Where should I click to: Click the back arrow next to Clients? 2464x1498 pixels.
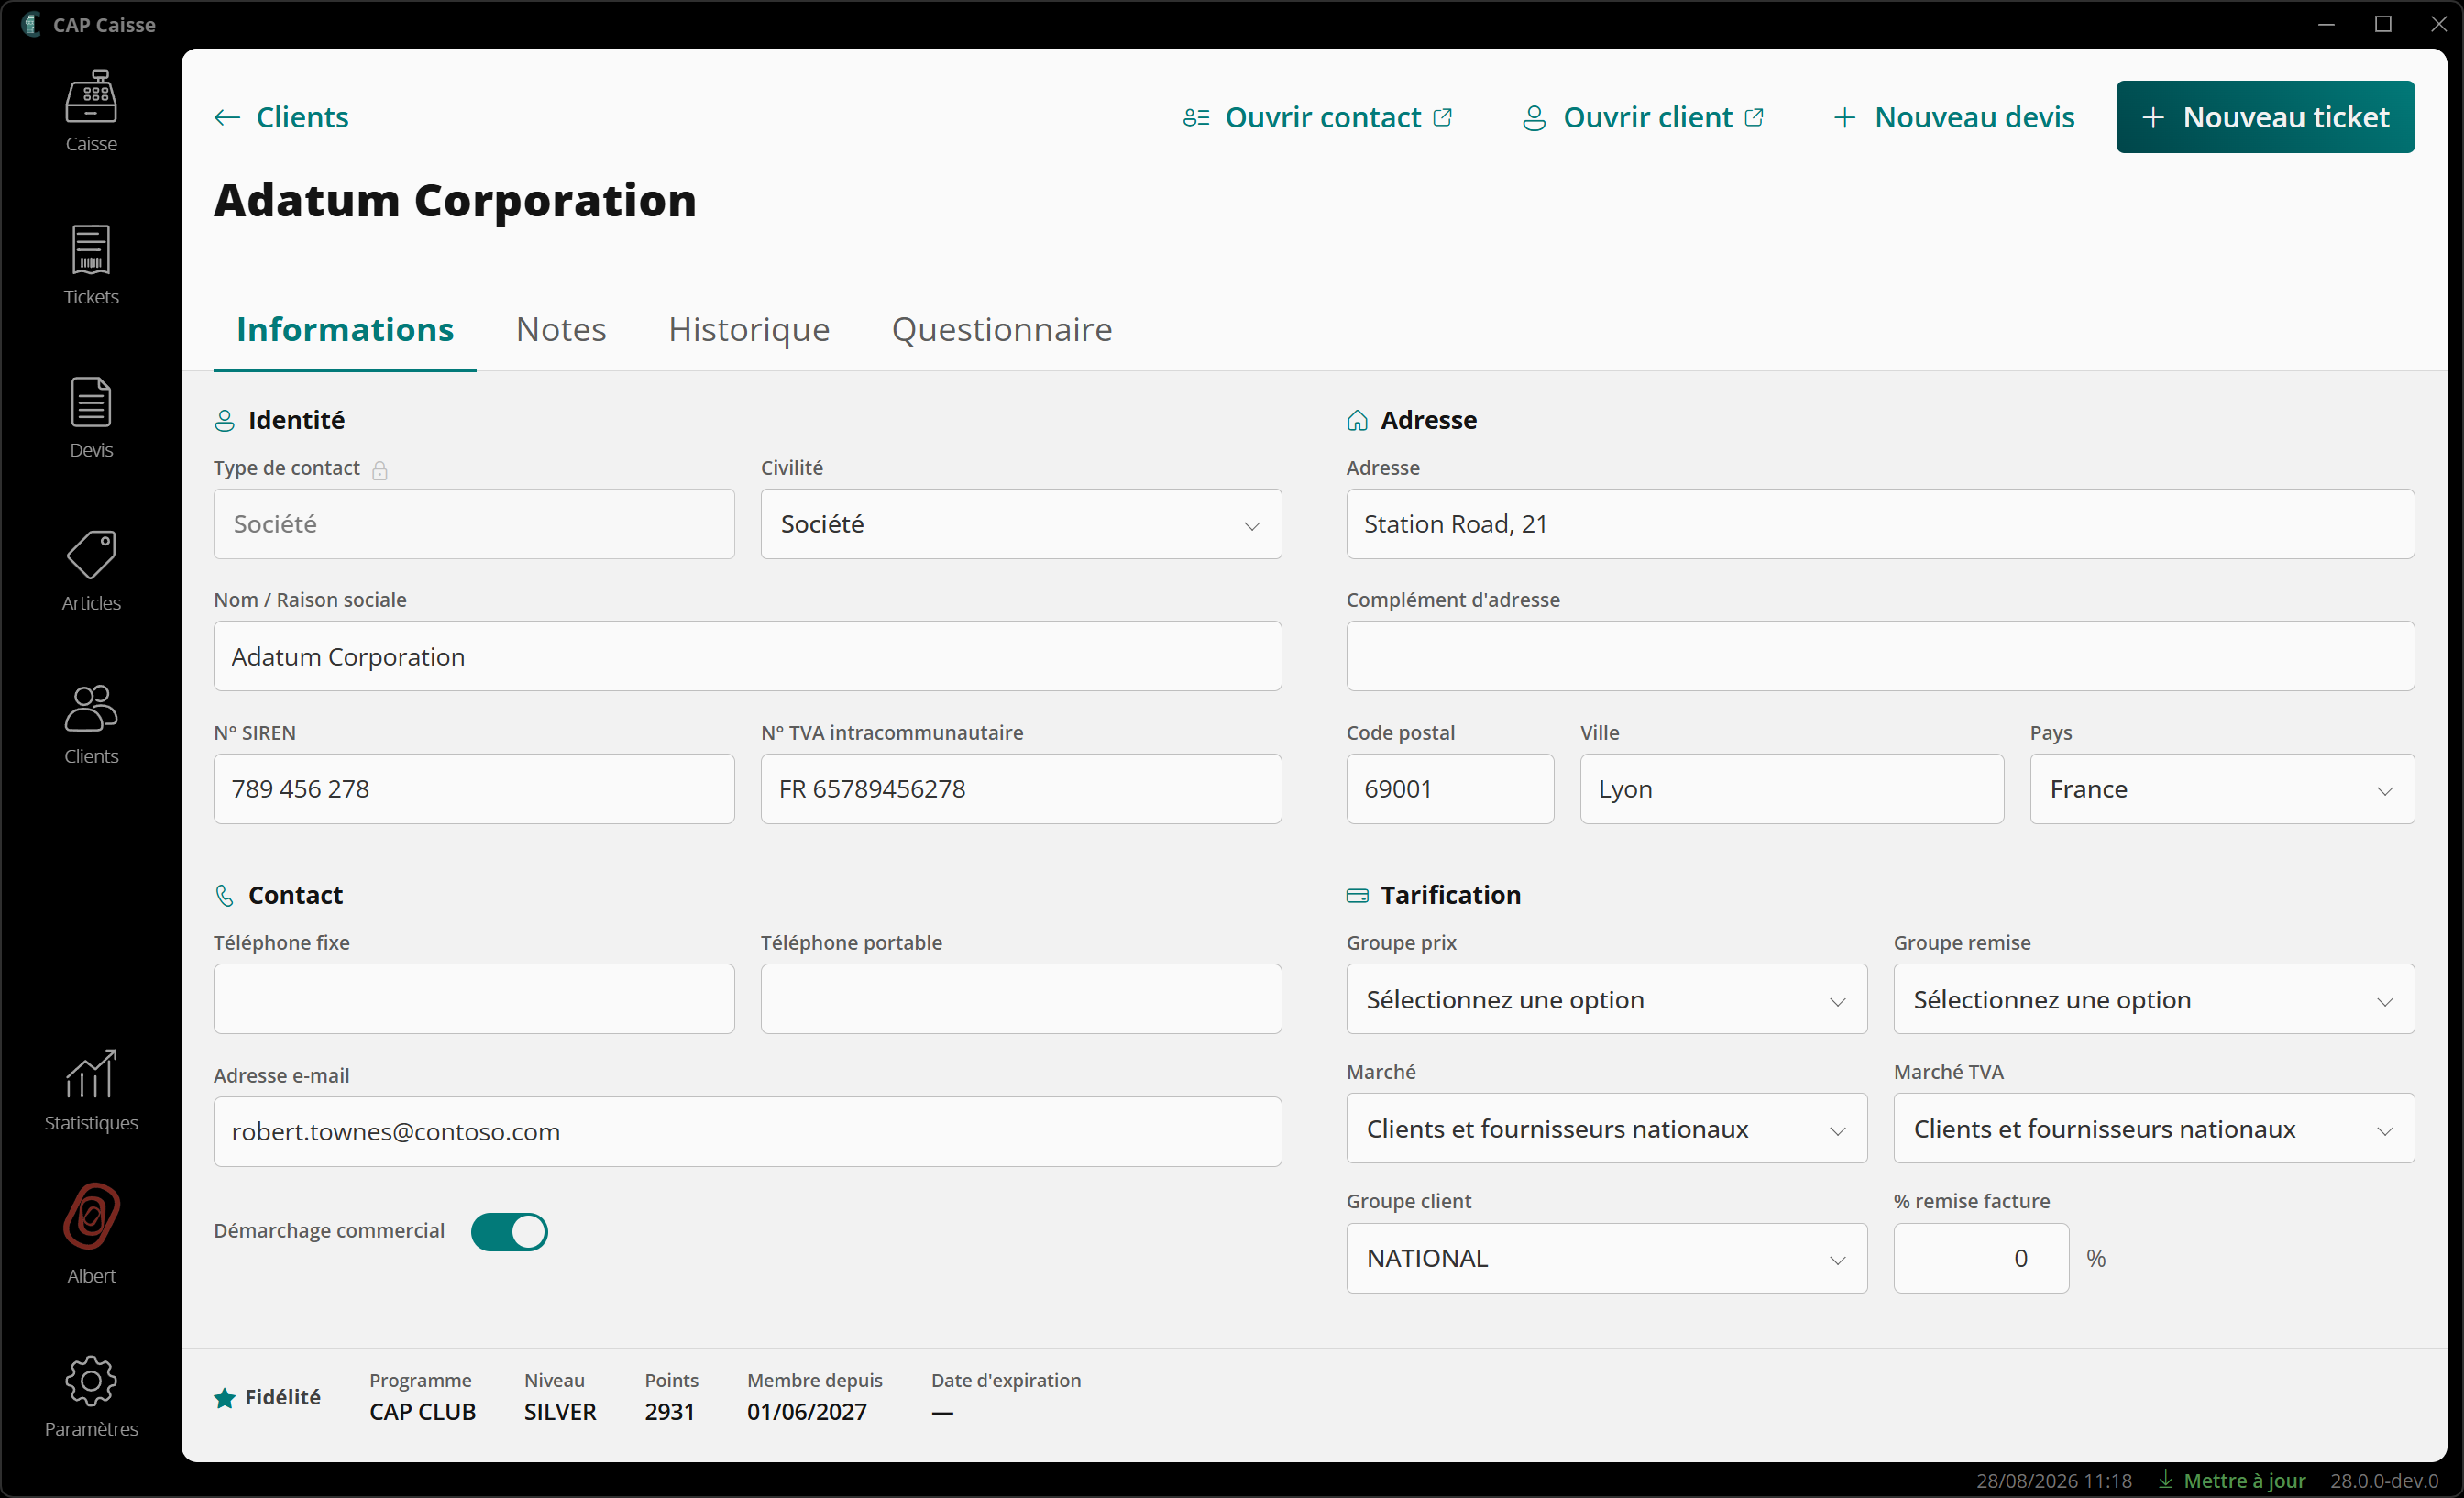pyautogui.click(x=227, y=118)
